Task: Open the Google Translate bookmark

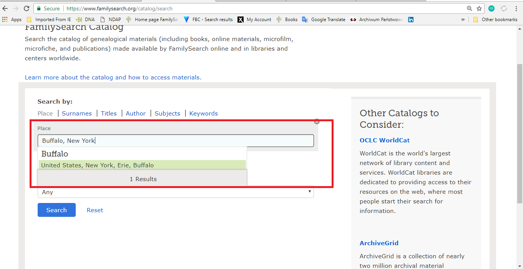Action: coord(324,20)
